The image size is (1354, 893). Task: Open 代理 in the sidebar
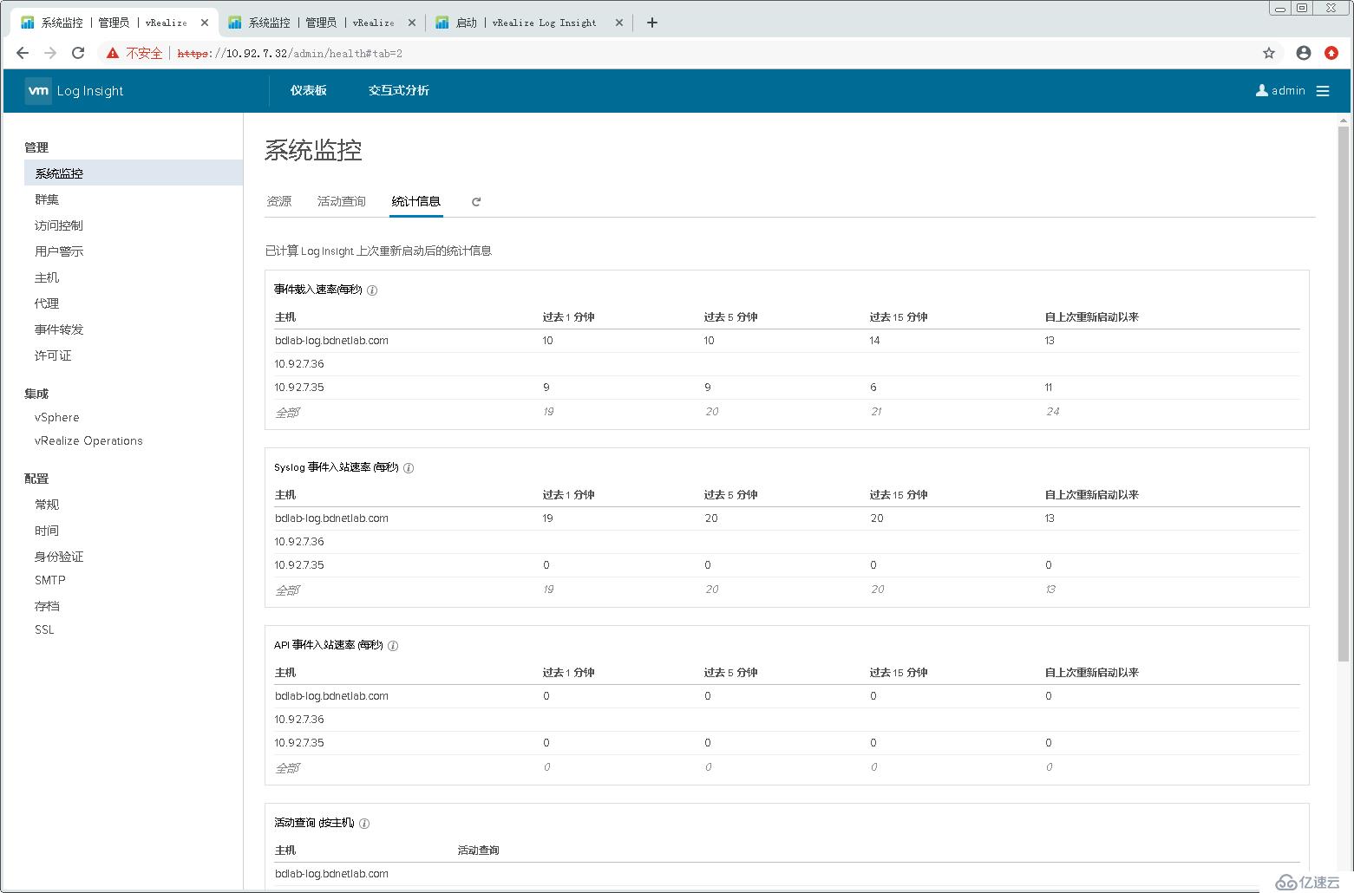(x=47, y=303)
